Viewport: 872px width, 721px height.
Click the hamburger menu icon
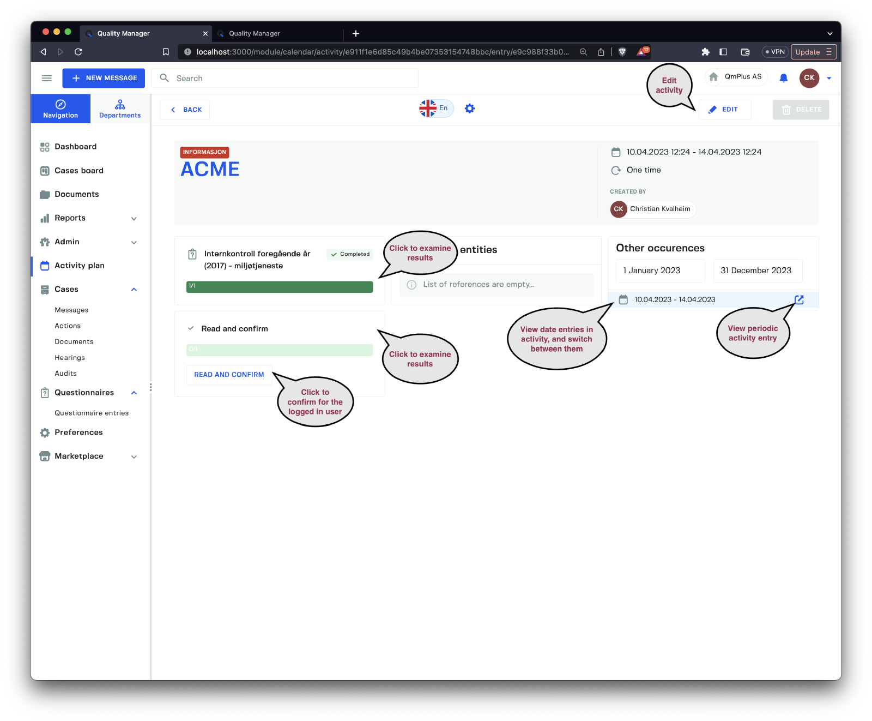point(47,78)
